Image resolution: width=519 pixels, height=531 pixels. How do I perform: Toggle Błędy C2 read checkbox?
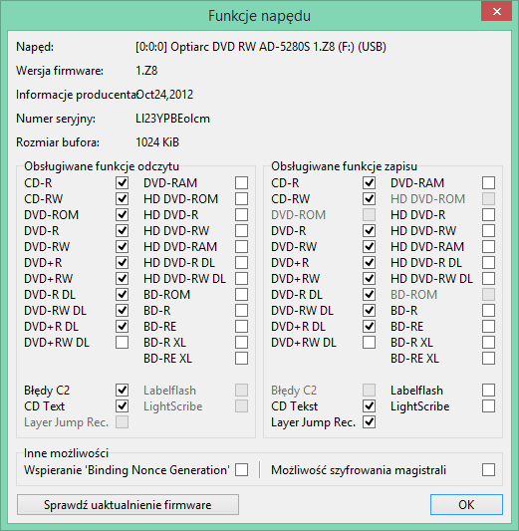[x=122, y=391]
